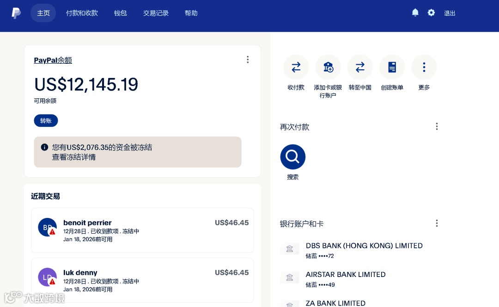
Task: Click the PayPal logo in header
Action: point(16,13)
